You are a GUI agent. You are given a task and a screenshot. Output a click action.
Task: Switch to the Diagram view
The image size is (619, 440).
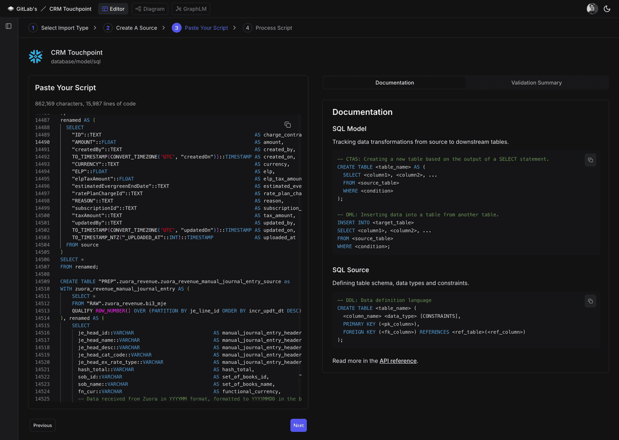click(x=149, y=8)
